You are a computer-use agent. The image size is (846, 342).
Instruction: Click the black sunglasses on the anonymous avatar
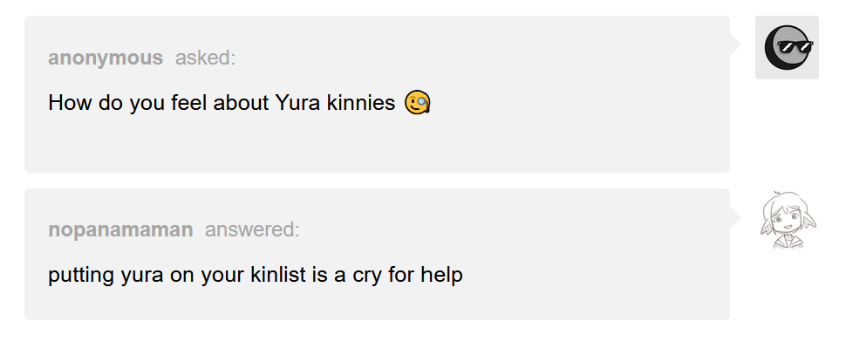[x=795, y=47]
